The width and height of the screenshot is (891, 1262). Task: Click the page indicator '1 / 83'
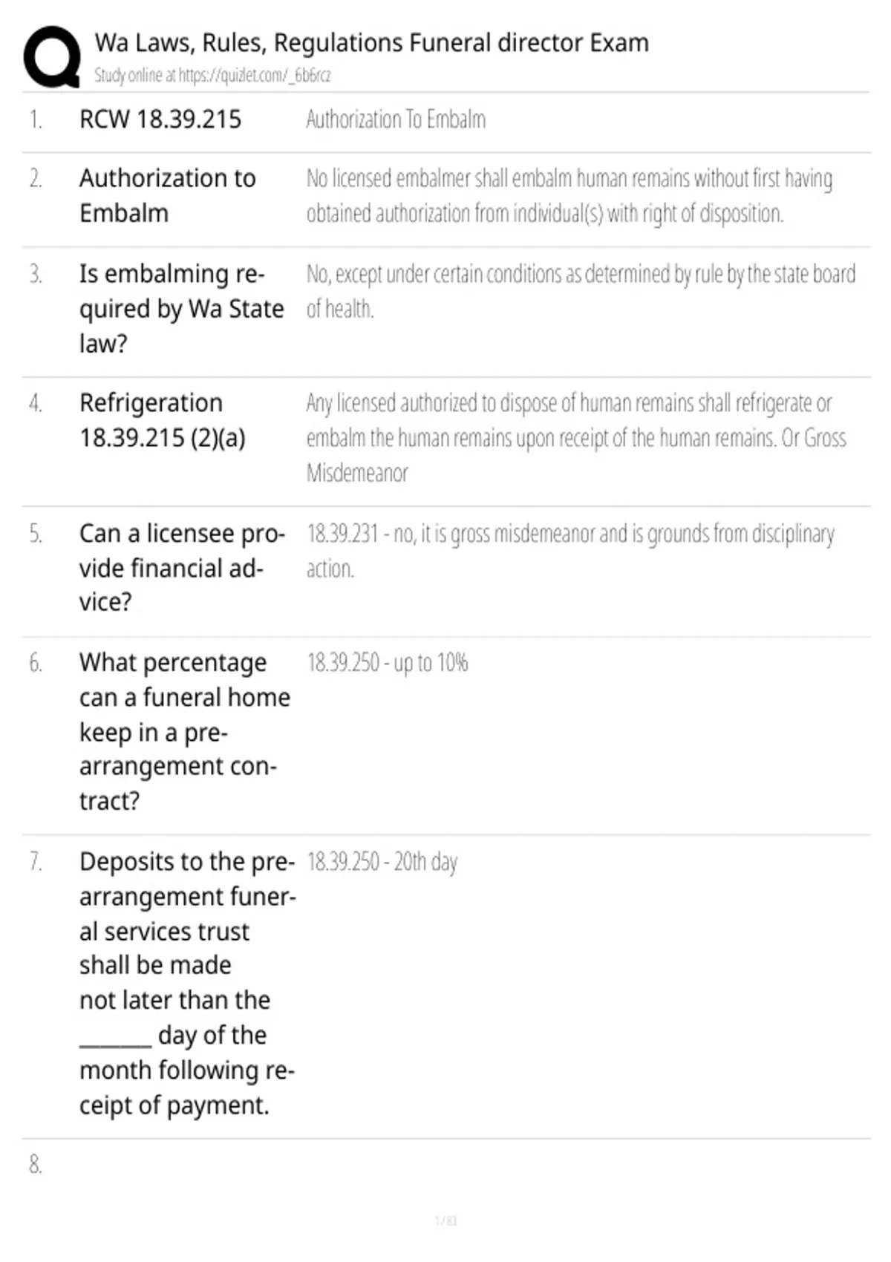[x=446, y=1220]
